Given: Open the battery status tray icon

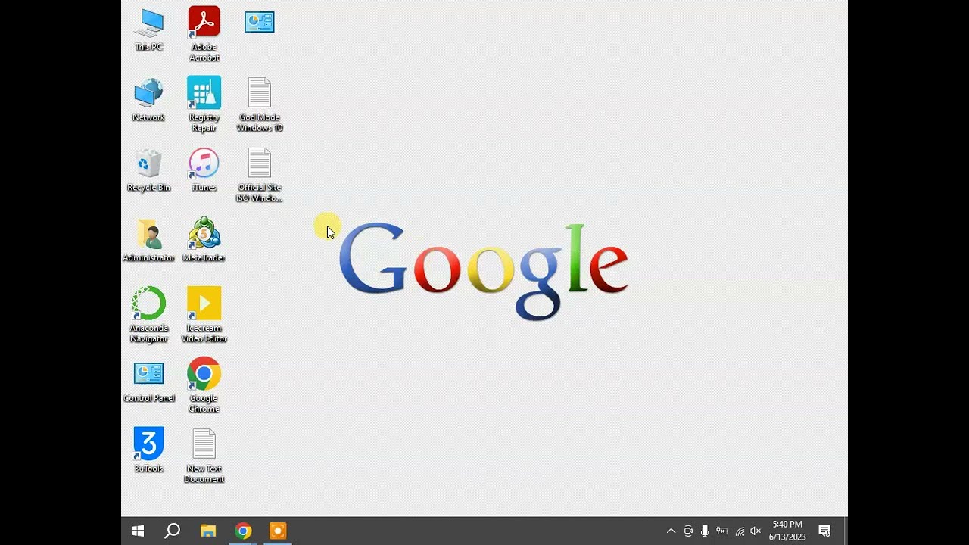Looking at the screenshot, I should tap(722, 531).
